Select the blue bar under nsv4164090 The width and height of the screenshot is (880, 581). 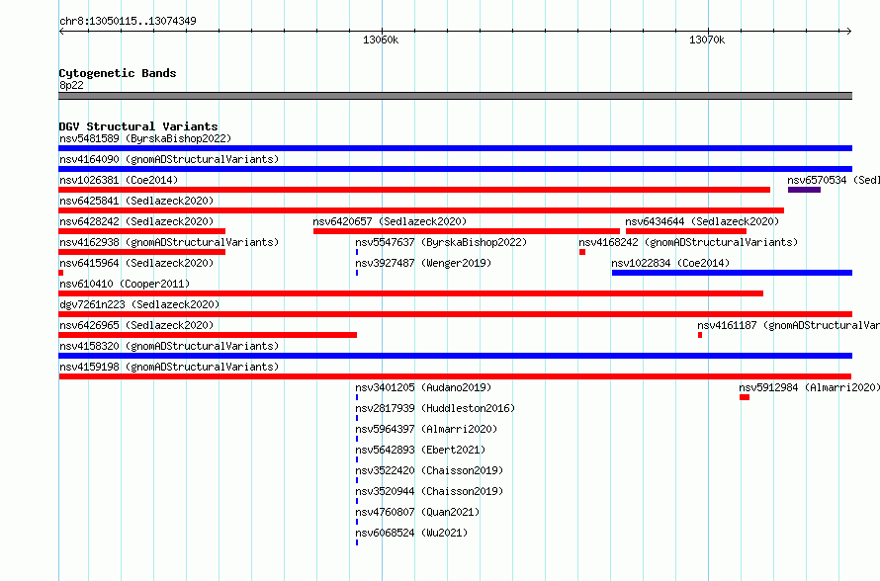coord(455,169)
